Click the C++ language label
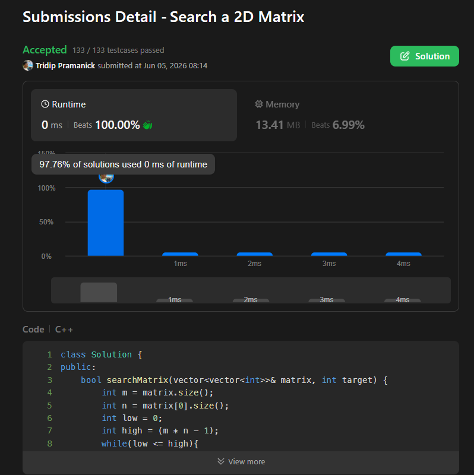This screenshot has height=475, width=474. 64,330
